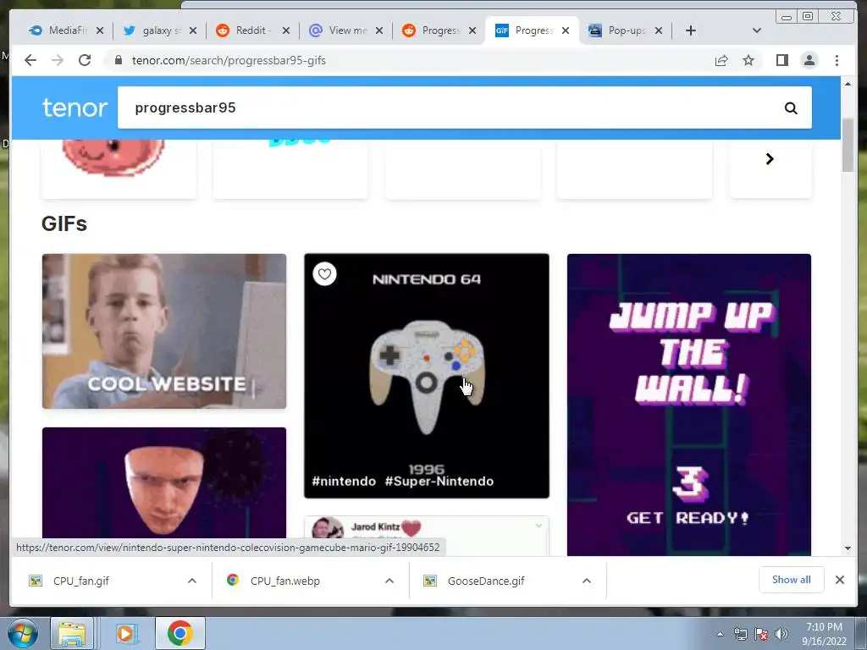
Task: Open the floating face GIF
Action: [x=164, y=482]
